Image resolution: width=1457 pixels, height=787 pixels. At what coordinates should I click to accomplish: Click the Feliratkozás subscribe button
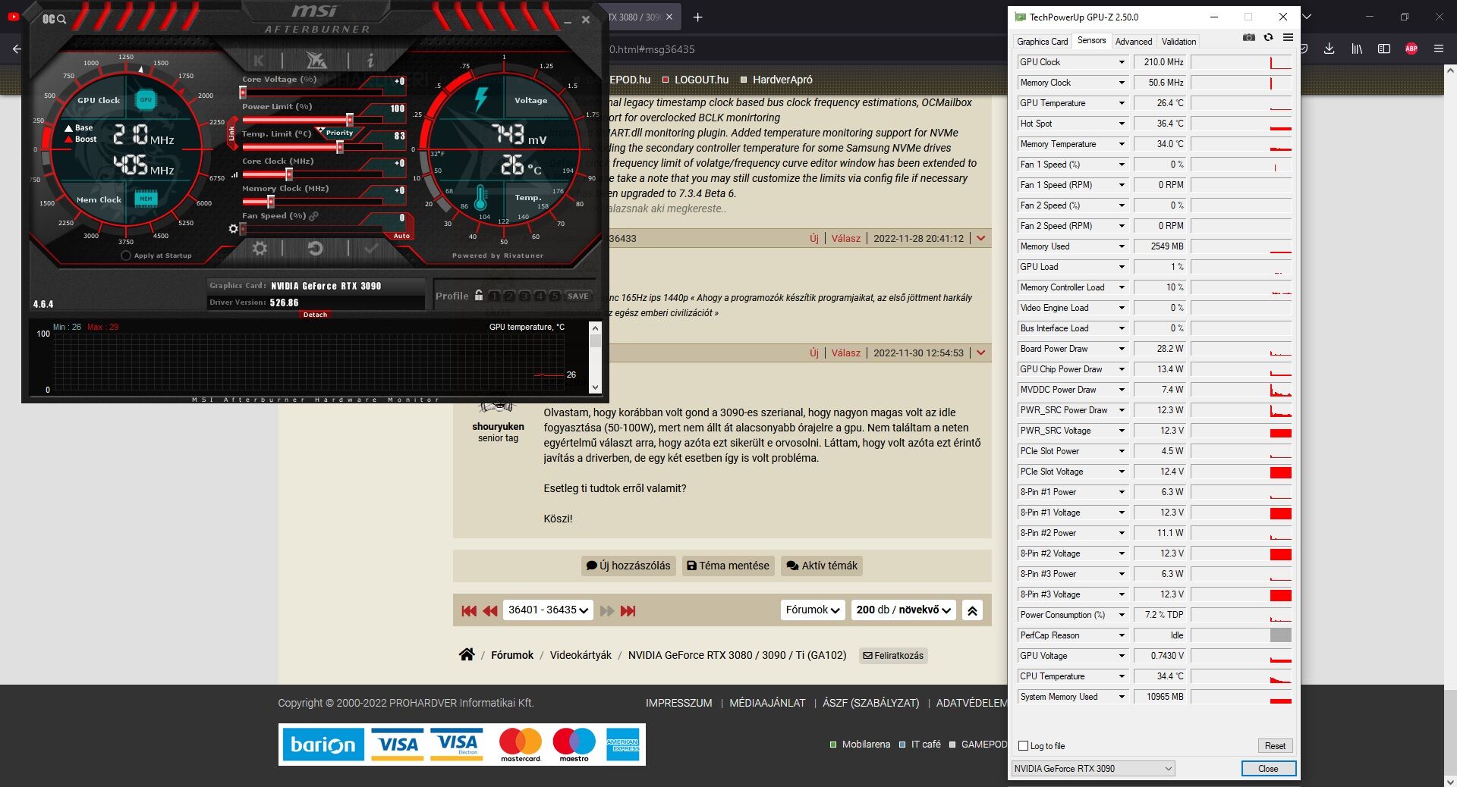[x=893, y=656]
